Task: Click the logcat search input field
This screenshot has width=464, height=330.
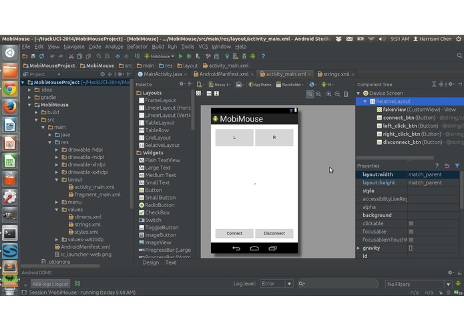Action: pos(338,284)
